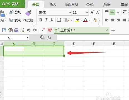This screenshot has width=129, height=100.
Task: Align text right
Action: 119,20
